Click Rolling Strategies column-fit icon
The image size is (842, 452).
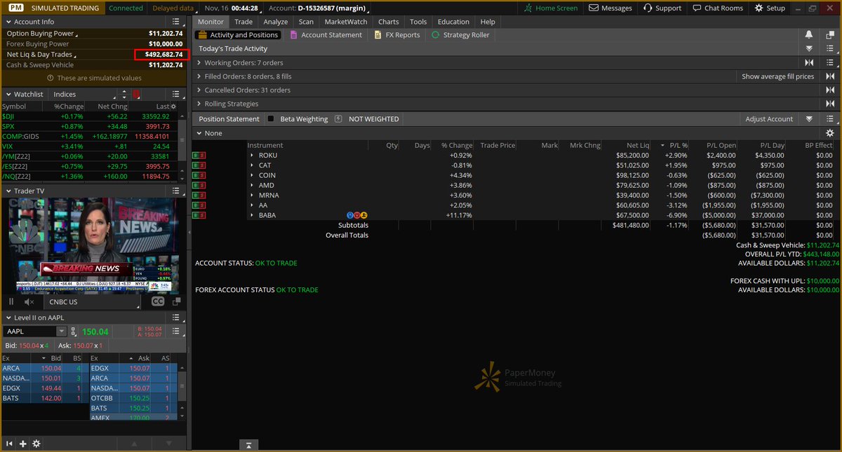click(830, 104)
